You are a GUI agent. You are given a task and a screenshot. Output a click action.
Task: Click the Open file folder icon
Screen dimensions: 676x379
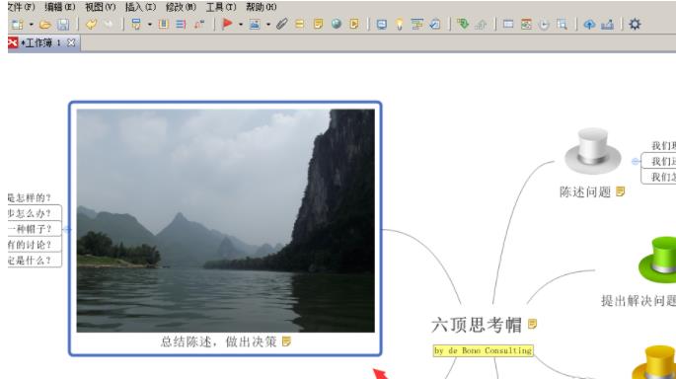tap(45, 25)
